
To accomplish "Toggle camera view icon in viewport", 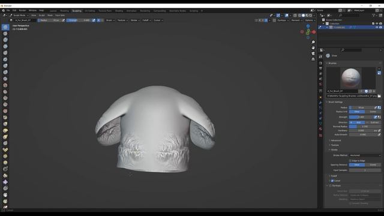I will tap(313, 53).
